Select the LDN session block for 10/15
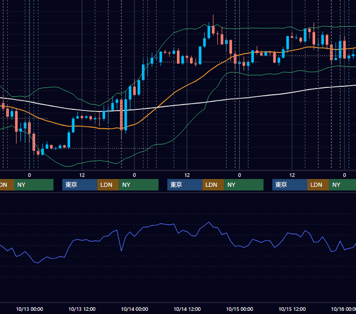Screen dimensions: 356x314 pyautogui.click(x=318, y=185)
